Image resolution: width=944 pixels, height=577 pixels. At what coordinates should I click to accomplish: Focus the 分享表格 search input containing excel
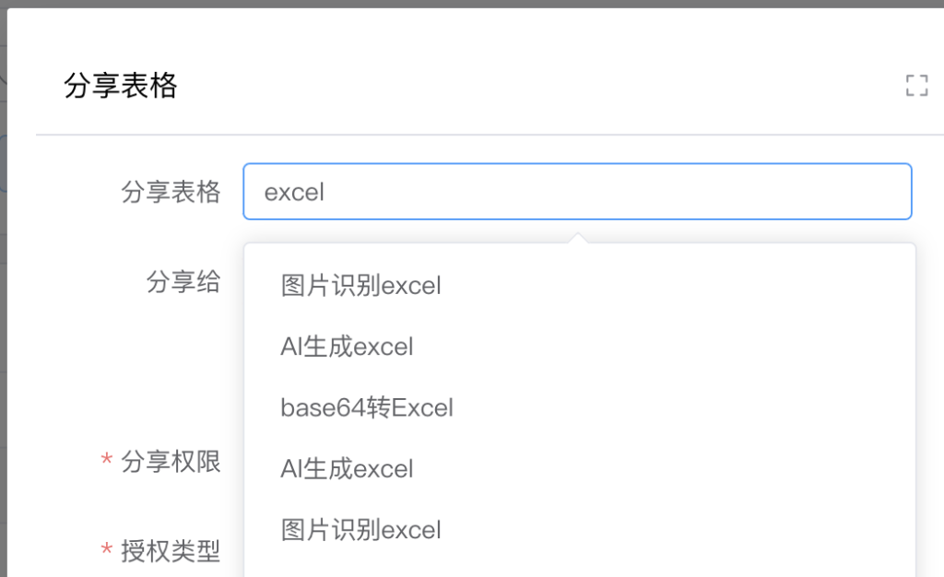click(577, 192)
